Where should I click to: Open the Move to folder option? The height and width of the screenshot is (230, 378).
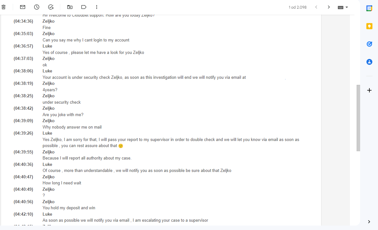coord(70,7)
